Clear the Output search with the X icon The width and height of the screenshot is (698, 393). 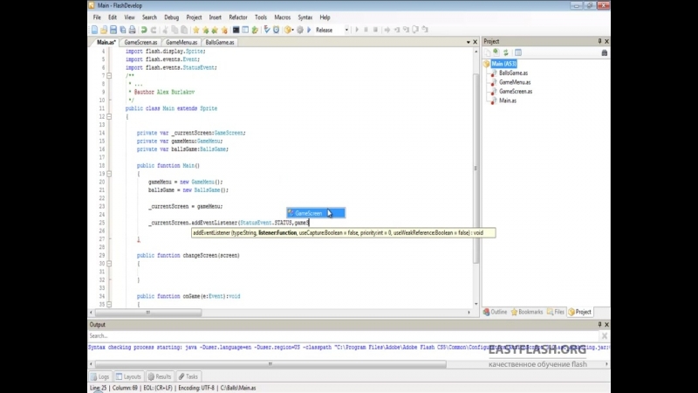(x=604, y=336)
